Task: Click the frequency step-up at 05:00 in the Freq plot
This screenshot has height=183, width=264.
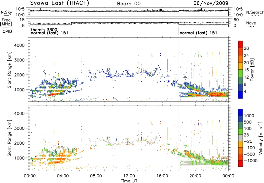Action: tap(71, 23)
